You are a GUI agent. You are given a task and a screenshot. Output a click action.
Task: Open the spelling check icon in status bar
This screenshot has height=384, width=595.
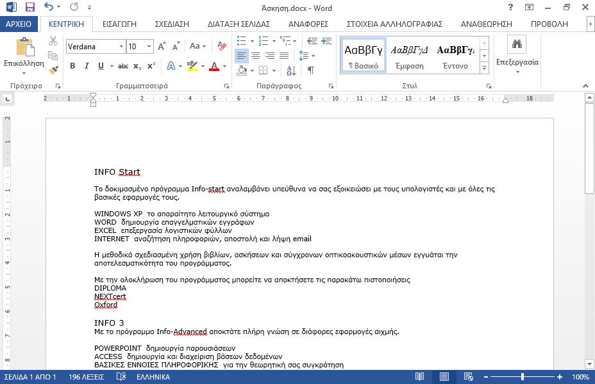121,376
